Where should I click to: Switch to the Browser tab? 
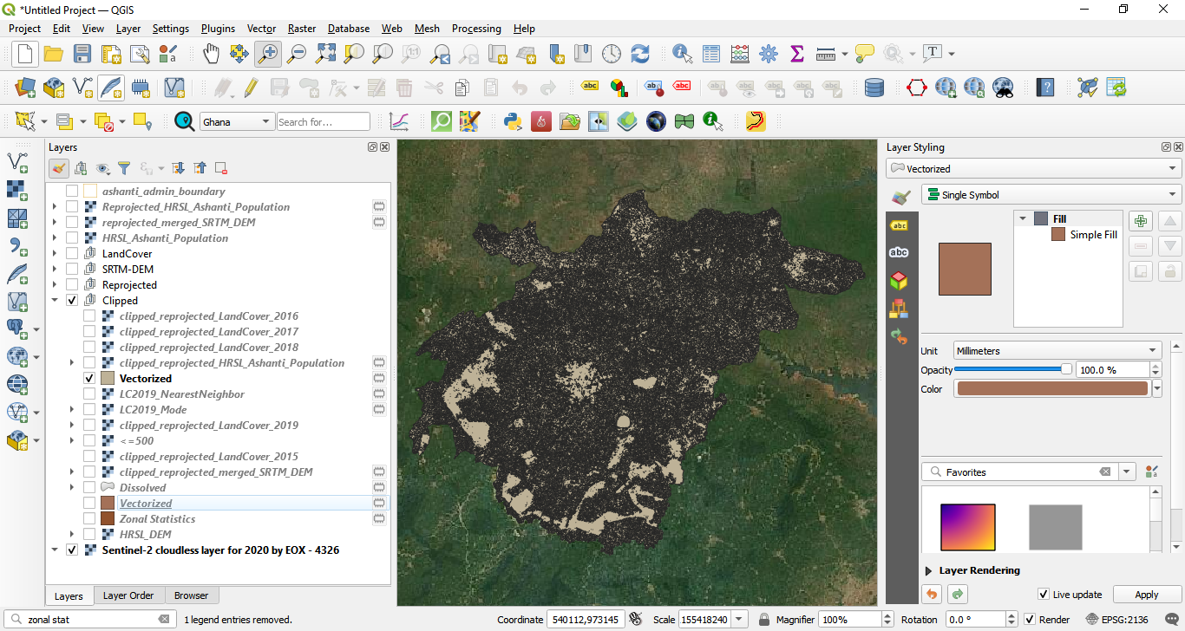[191, 595]
